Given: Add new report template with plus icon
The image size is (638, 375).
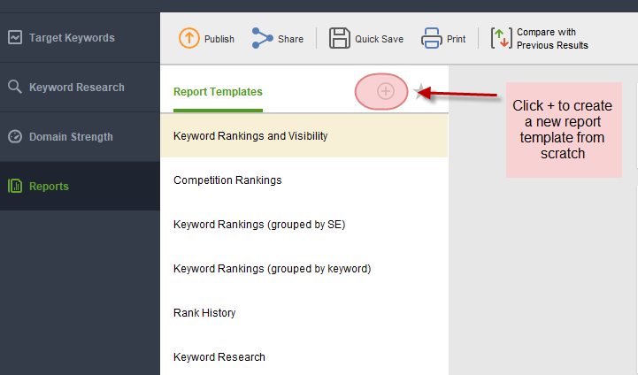Looking at the screenshot, I should (385, 91).
